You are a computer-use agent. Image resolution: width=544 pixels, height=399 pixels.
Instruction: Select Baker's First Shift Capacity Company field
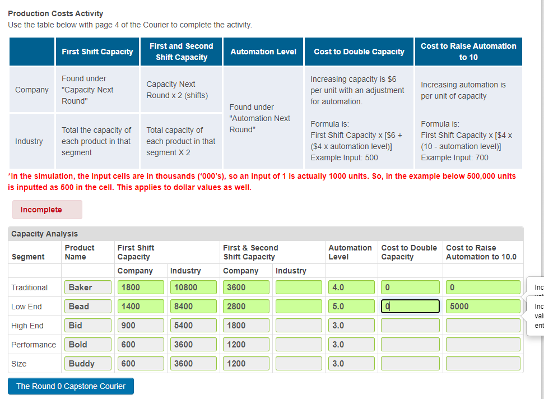140,287
